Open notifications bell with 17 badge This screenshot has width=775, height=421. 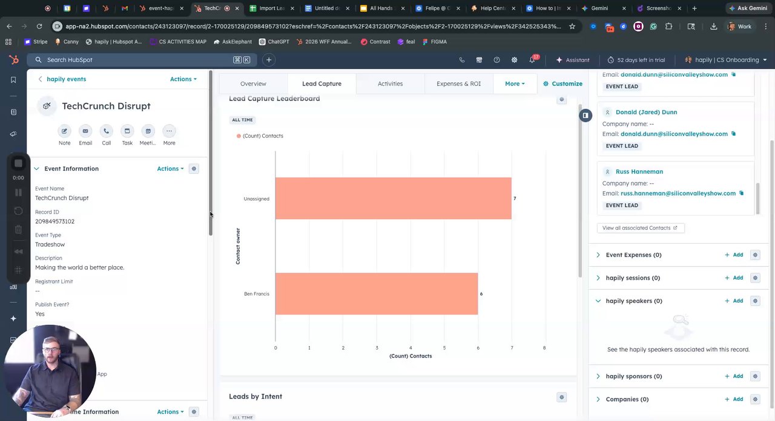pos(532,59)
